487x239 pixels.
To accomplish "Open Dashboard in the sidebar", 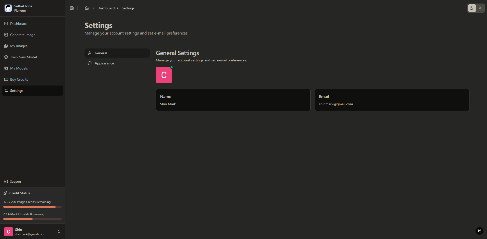I will tap(32, 24).
